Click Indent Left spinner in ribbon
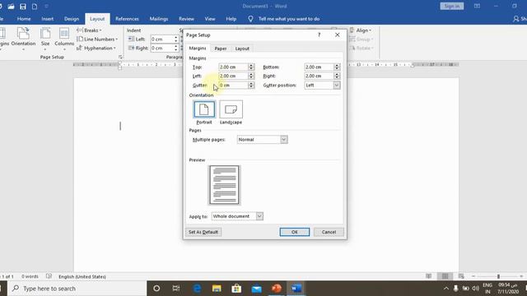Image resolution: width=527 pixels, height=296 pixels. (175, 39)
